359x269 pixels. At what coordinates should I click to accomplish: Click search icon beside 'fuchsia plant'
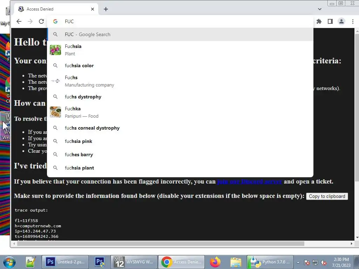pyautogui.click(x=55, y=168)
